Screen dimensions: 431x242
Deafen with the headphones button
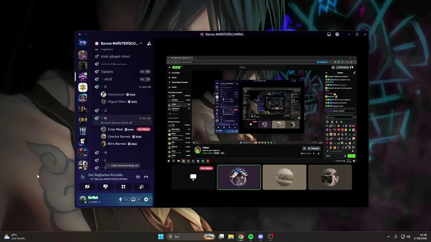click(x=133, y=200)
